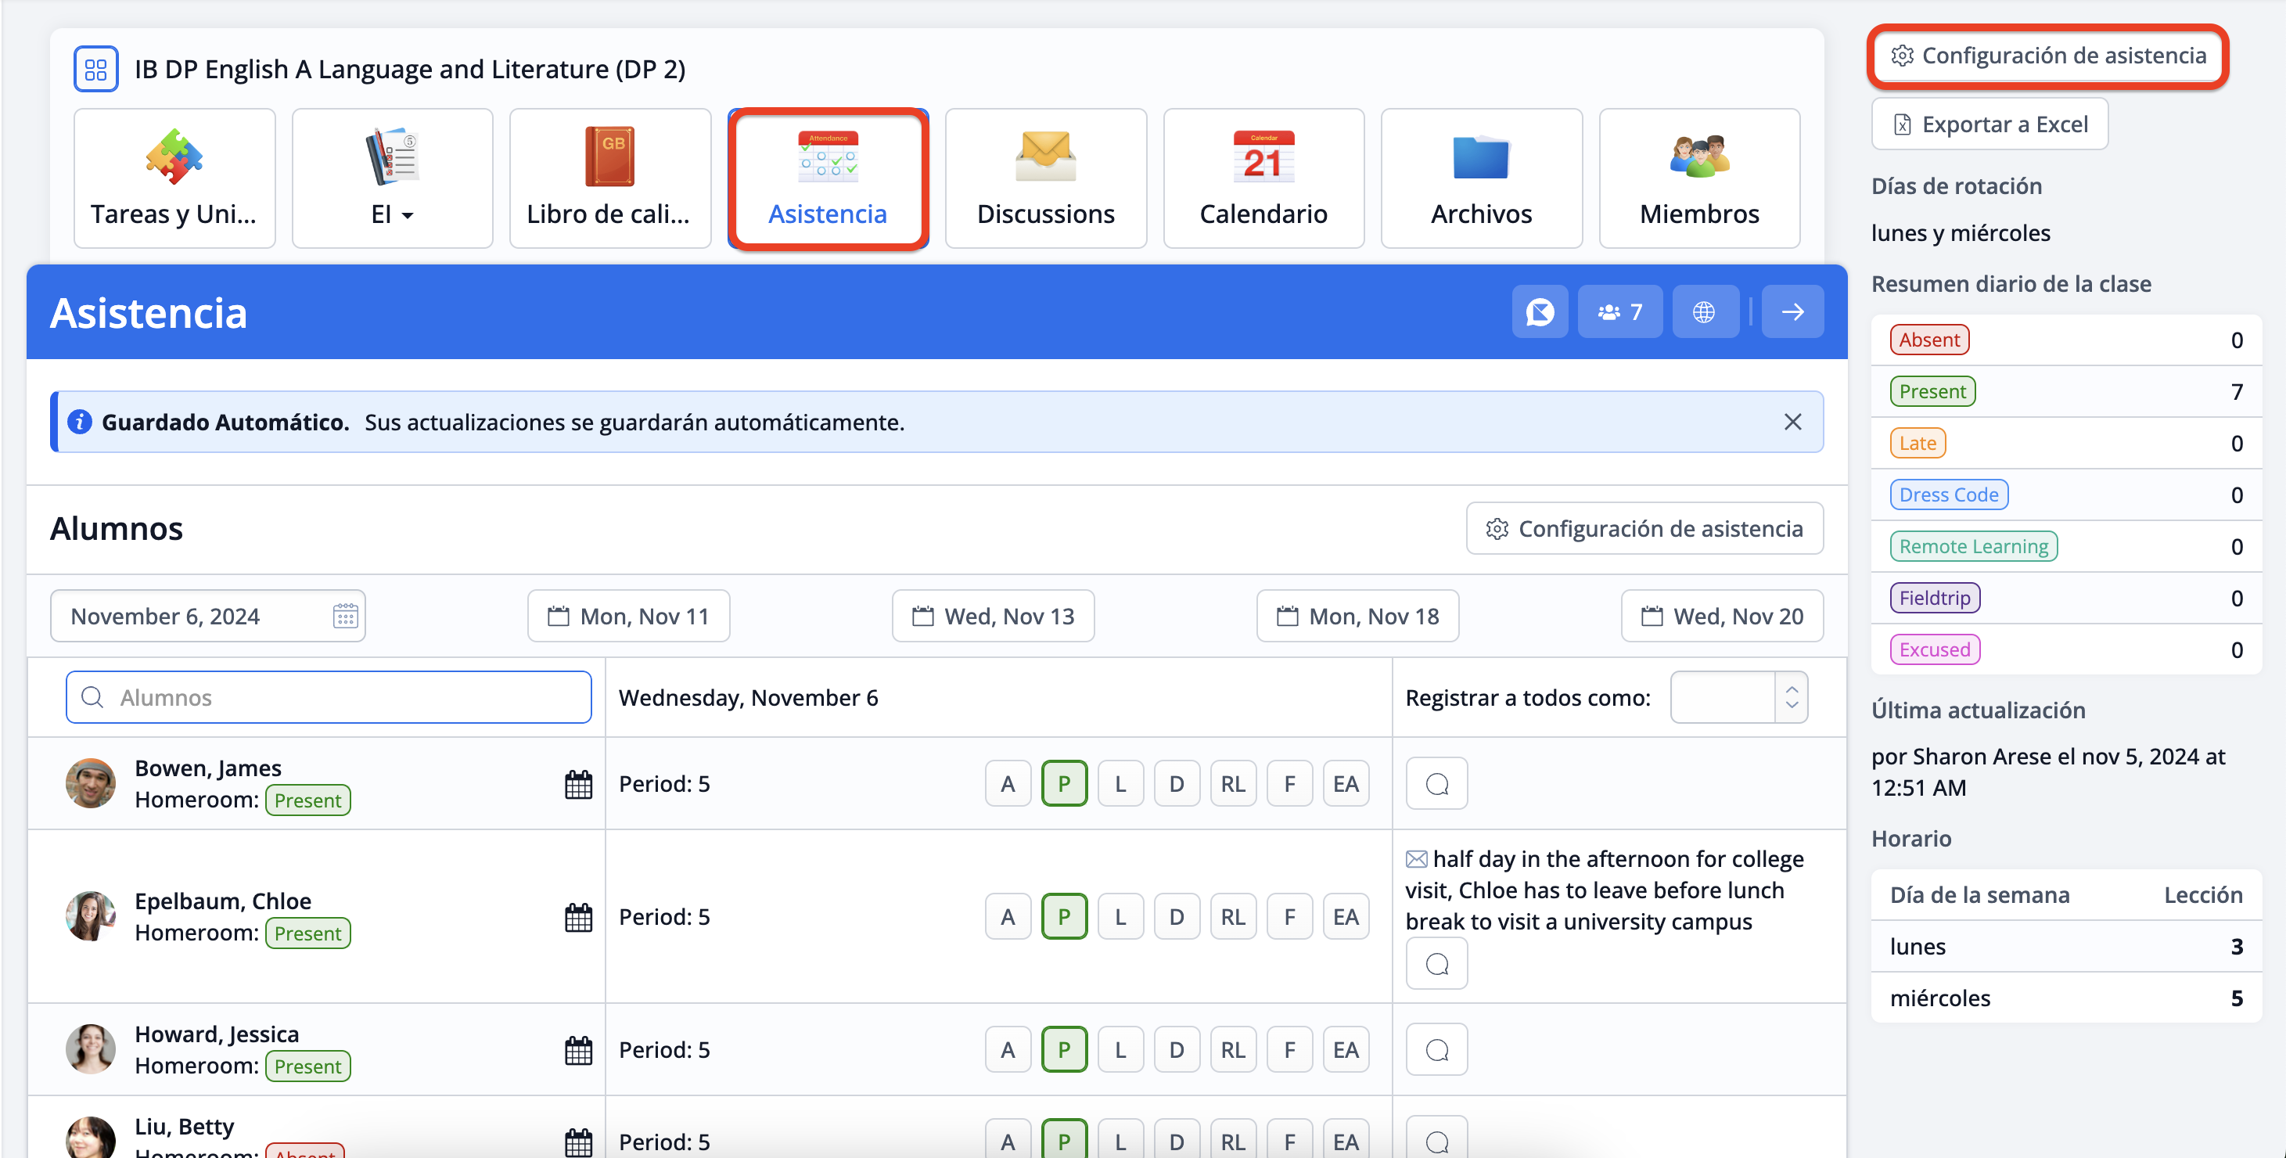Open the 'Registrar a todos como' dropdown

tap(1738, 697)
